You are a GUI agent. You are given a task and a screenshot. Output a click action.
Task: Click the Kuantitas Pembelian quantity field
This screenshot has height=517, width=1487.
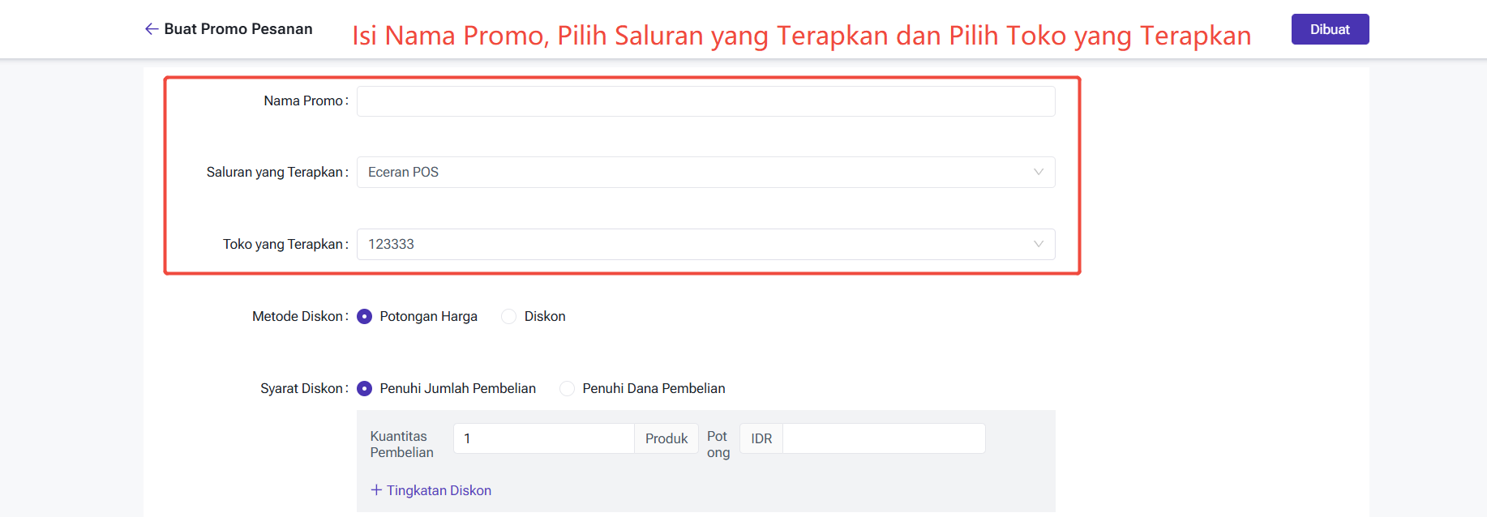(x=543, y=438)
